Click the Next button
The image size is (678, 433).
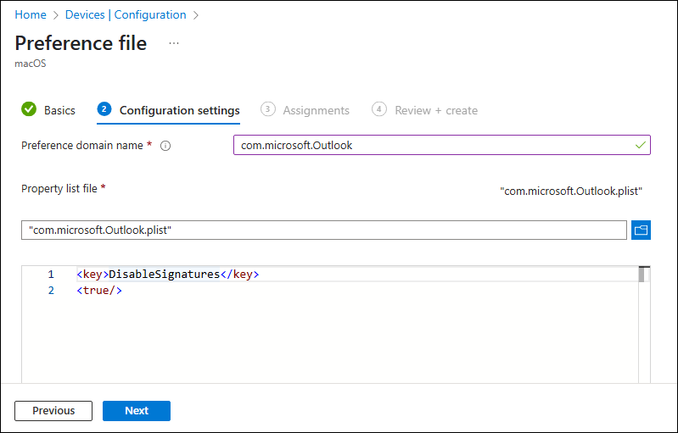click(137, 411)
